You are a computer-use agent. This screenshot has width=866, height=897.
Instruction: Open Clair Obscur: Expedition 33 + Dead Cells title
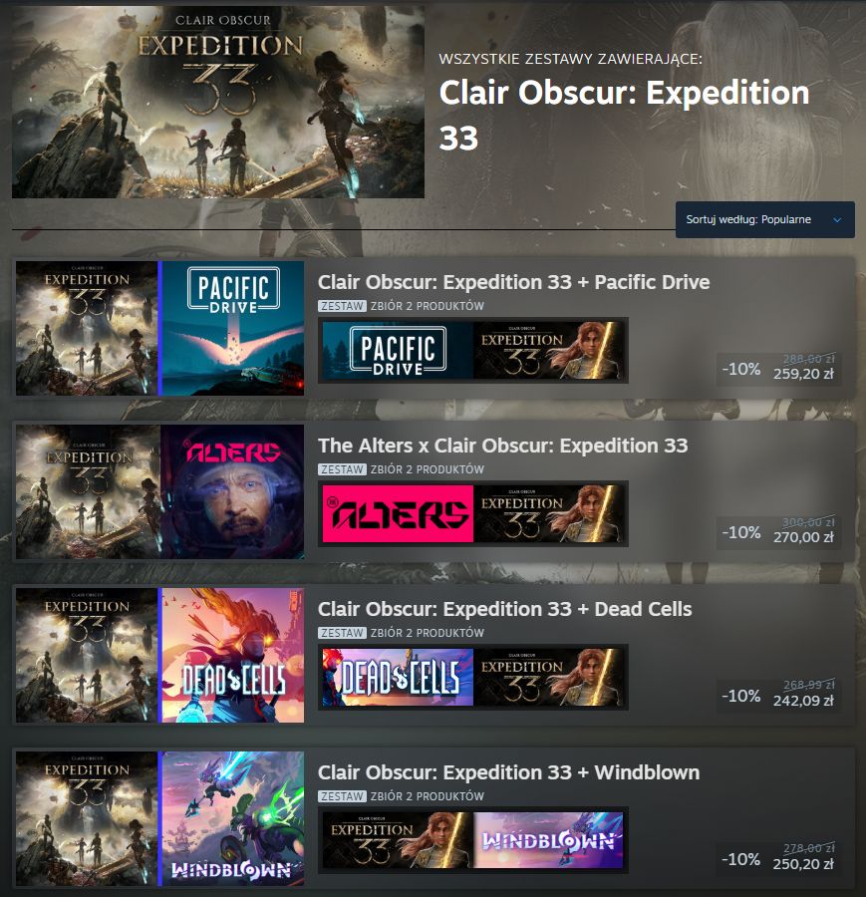505,609
